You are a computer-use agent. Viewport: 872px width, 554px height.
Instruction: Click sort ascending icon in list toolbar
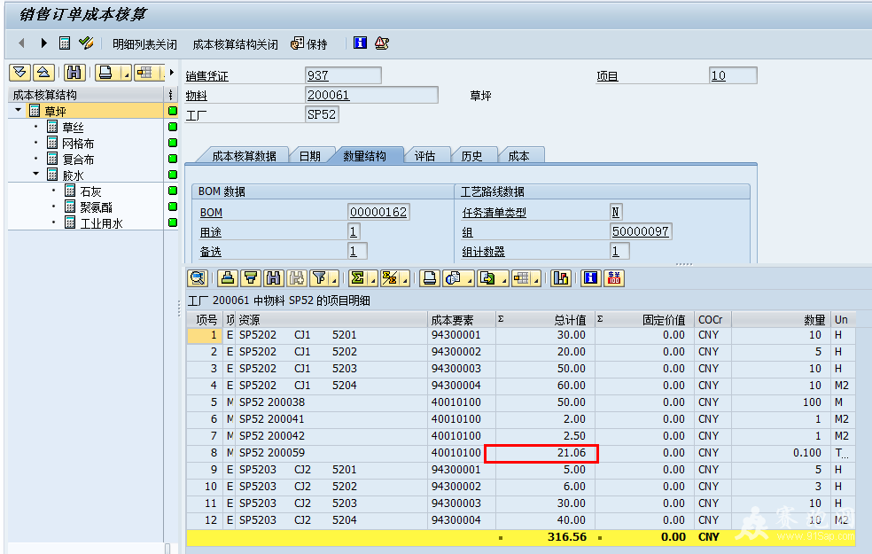pos(228,277)
